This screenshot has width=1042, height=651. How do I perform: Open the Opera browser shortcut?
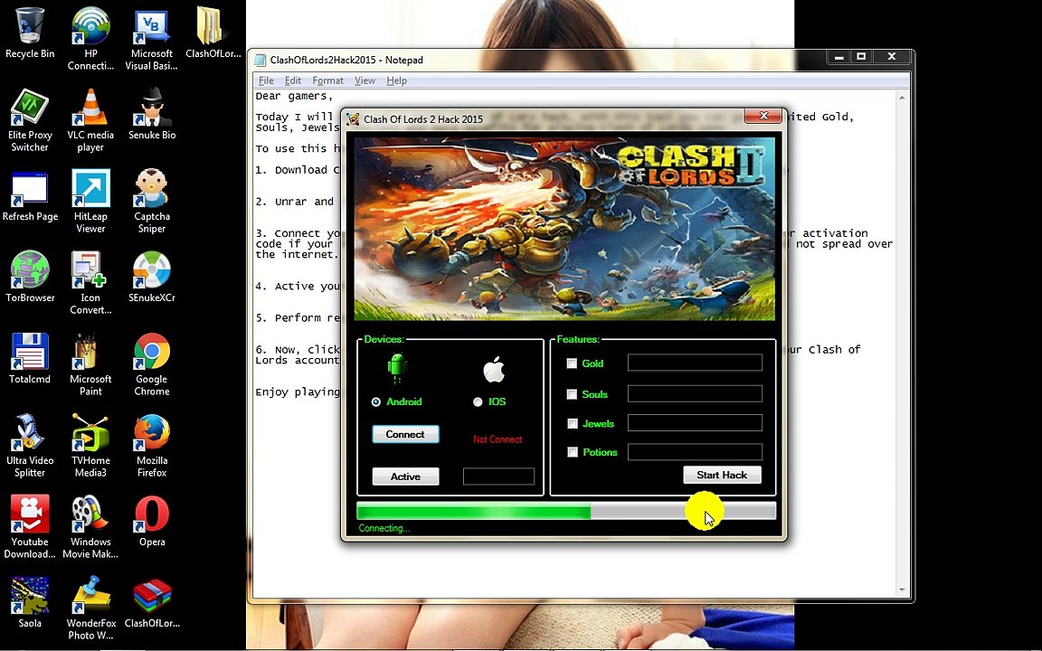152,522
